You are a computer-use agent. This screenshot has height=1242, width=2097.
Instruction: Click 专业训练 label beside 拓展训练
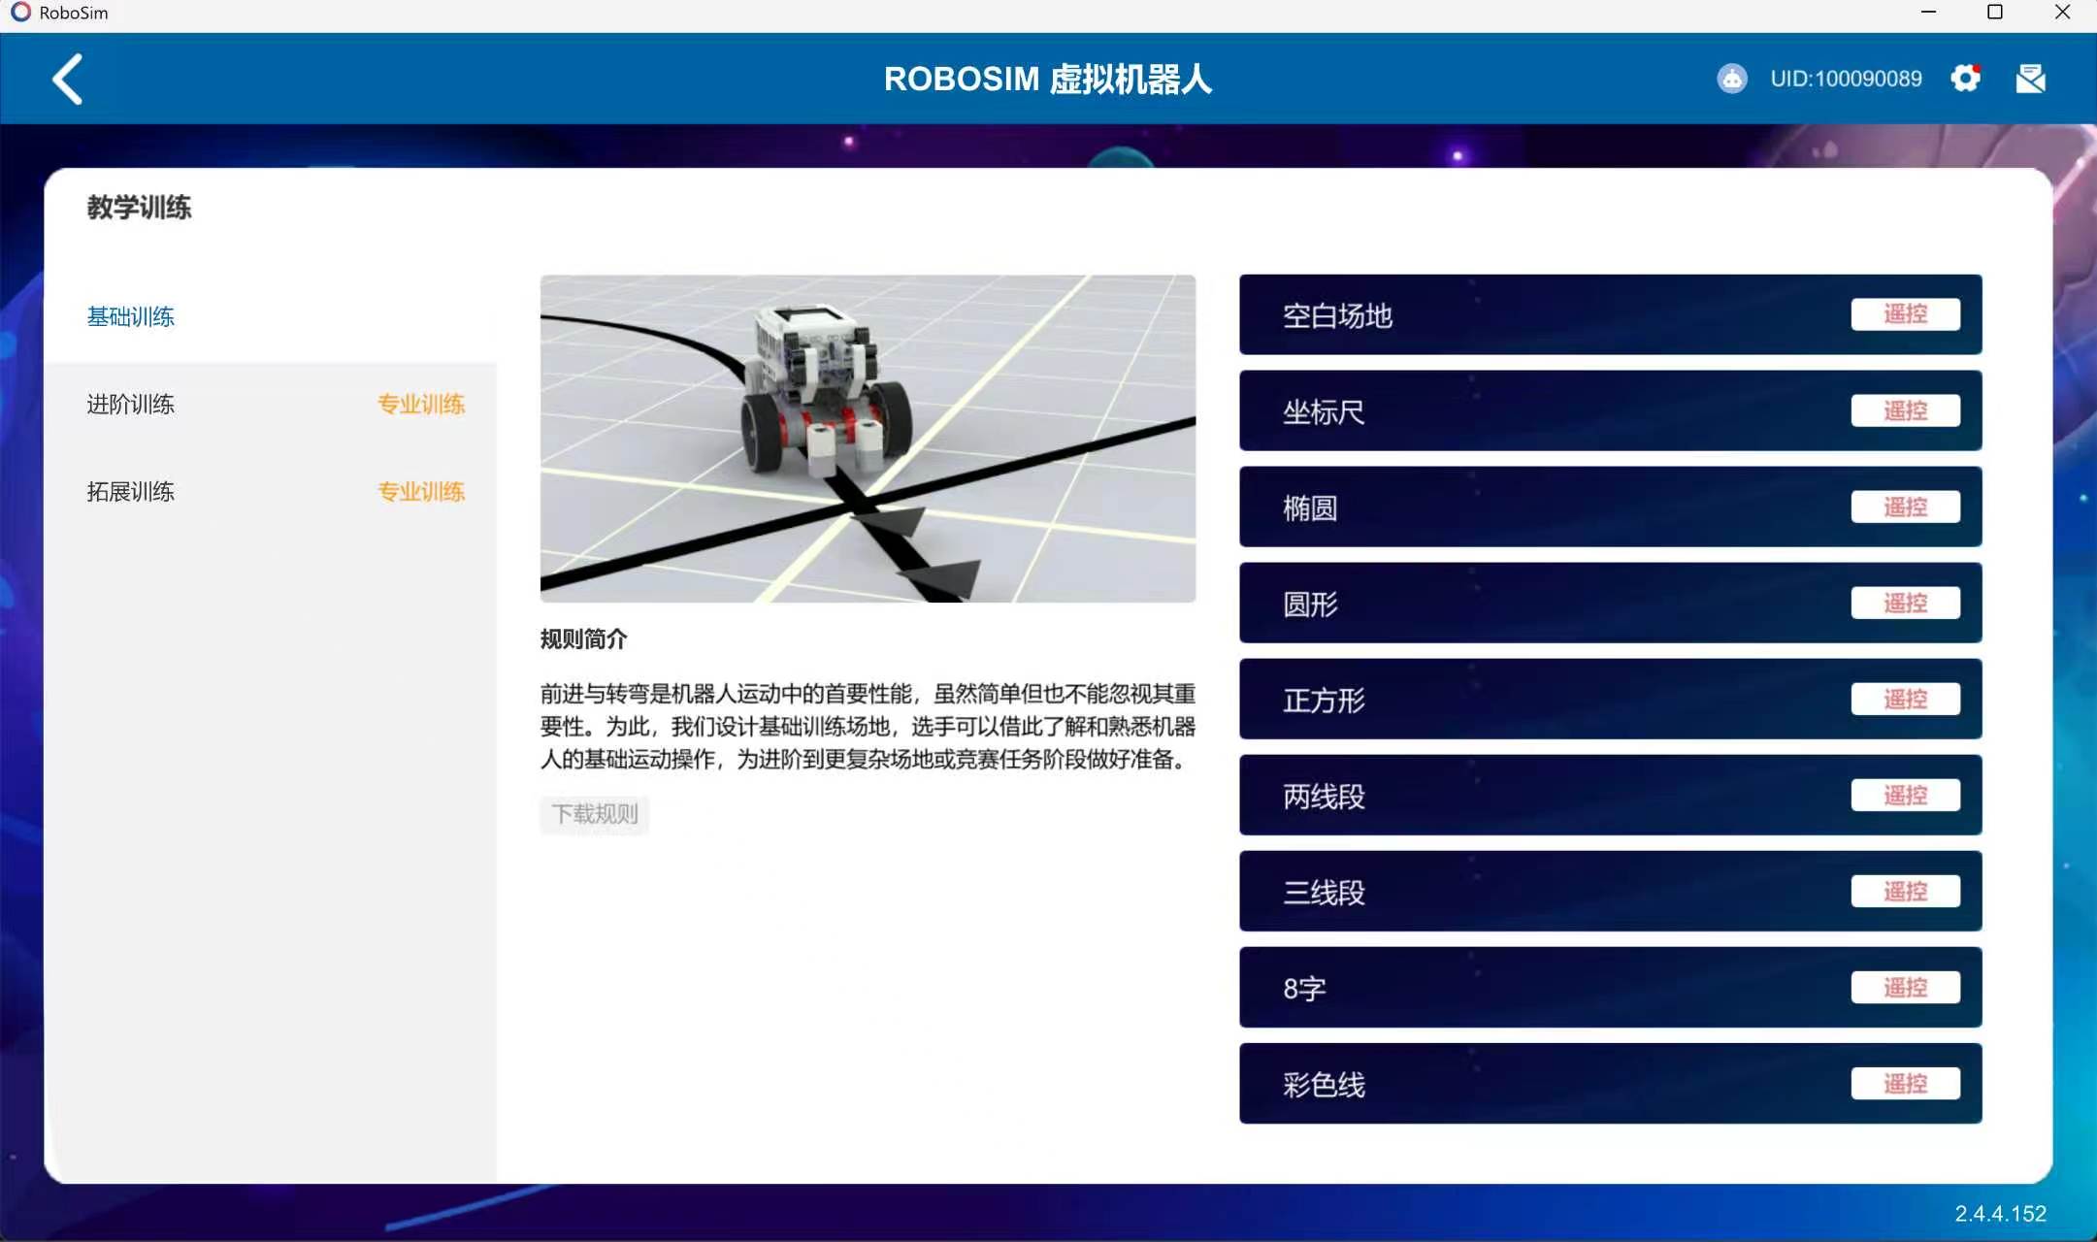[421, 491]
